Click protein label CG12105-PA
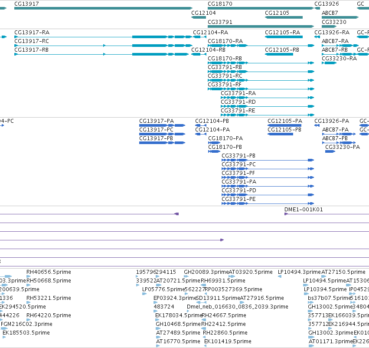 coord(285,121)
